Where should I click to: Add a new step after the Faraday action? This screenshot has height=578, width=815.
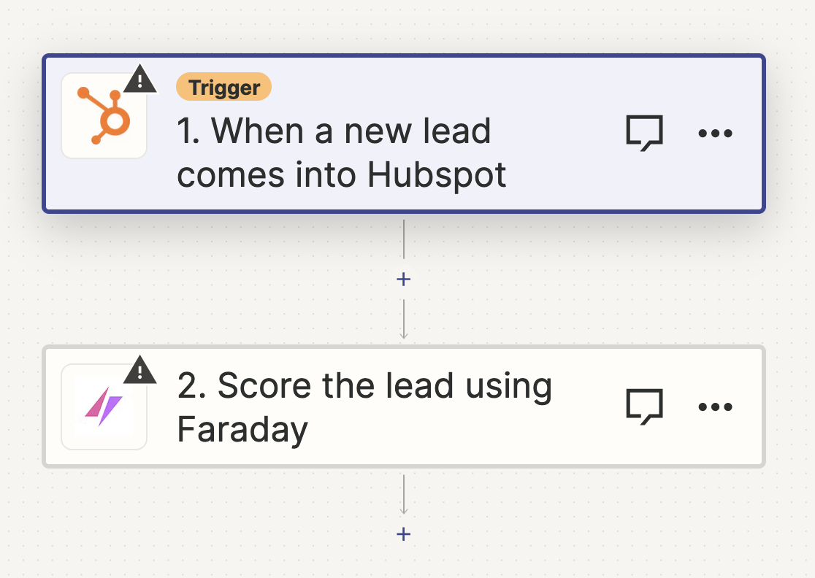point(403,533)
